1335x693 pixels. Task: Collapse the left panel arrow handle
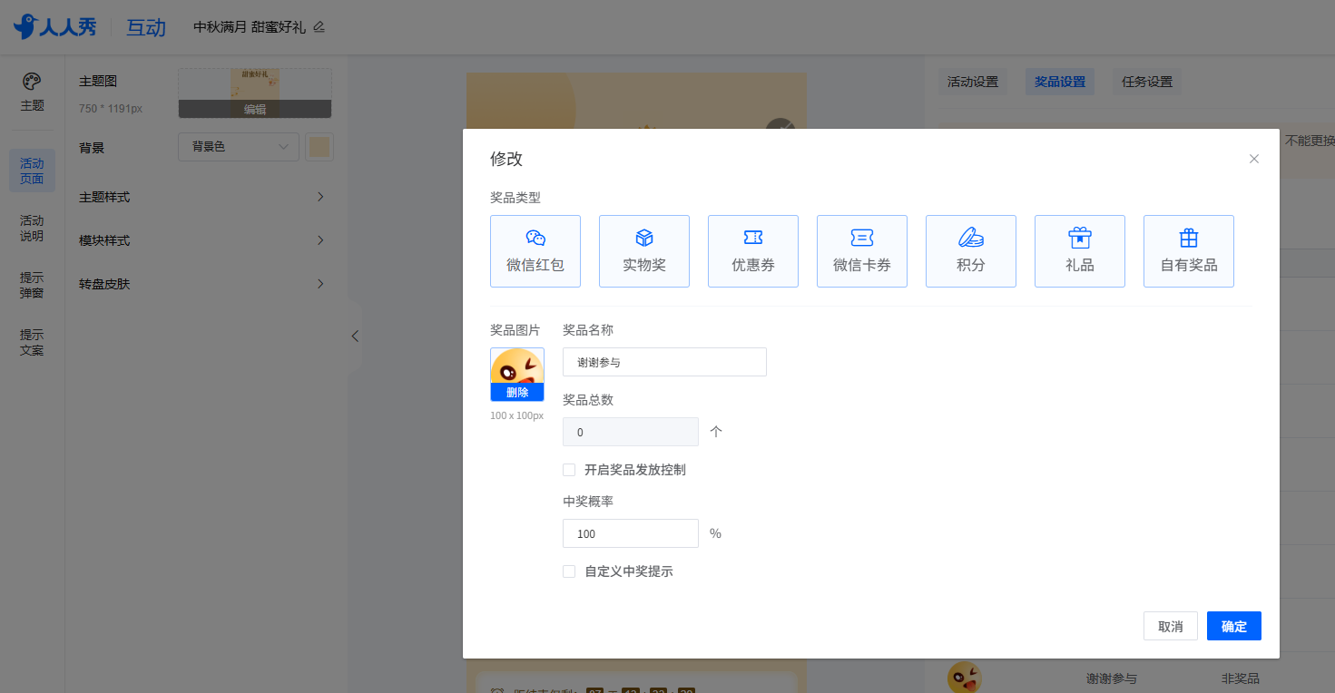pyautogui.click(x=355, y=336)
